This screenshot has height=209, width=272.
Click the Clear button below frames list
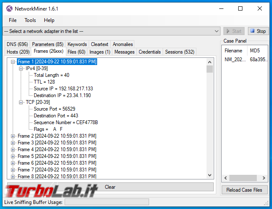click(x=110, y=187)
